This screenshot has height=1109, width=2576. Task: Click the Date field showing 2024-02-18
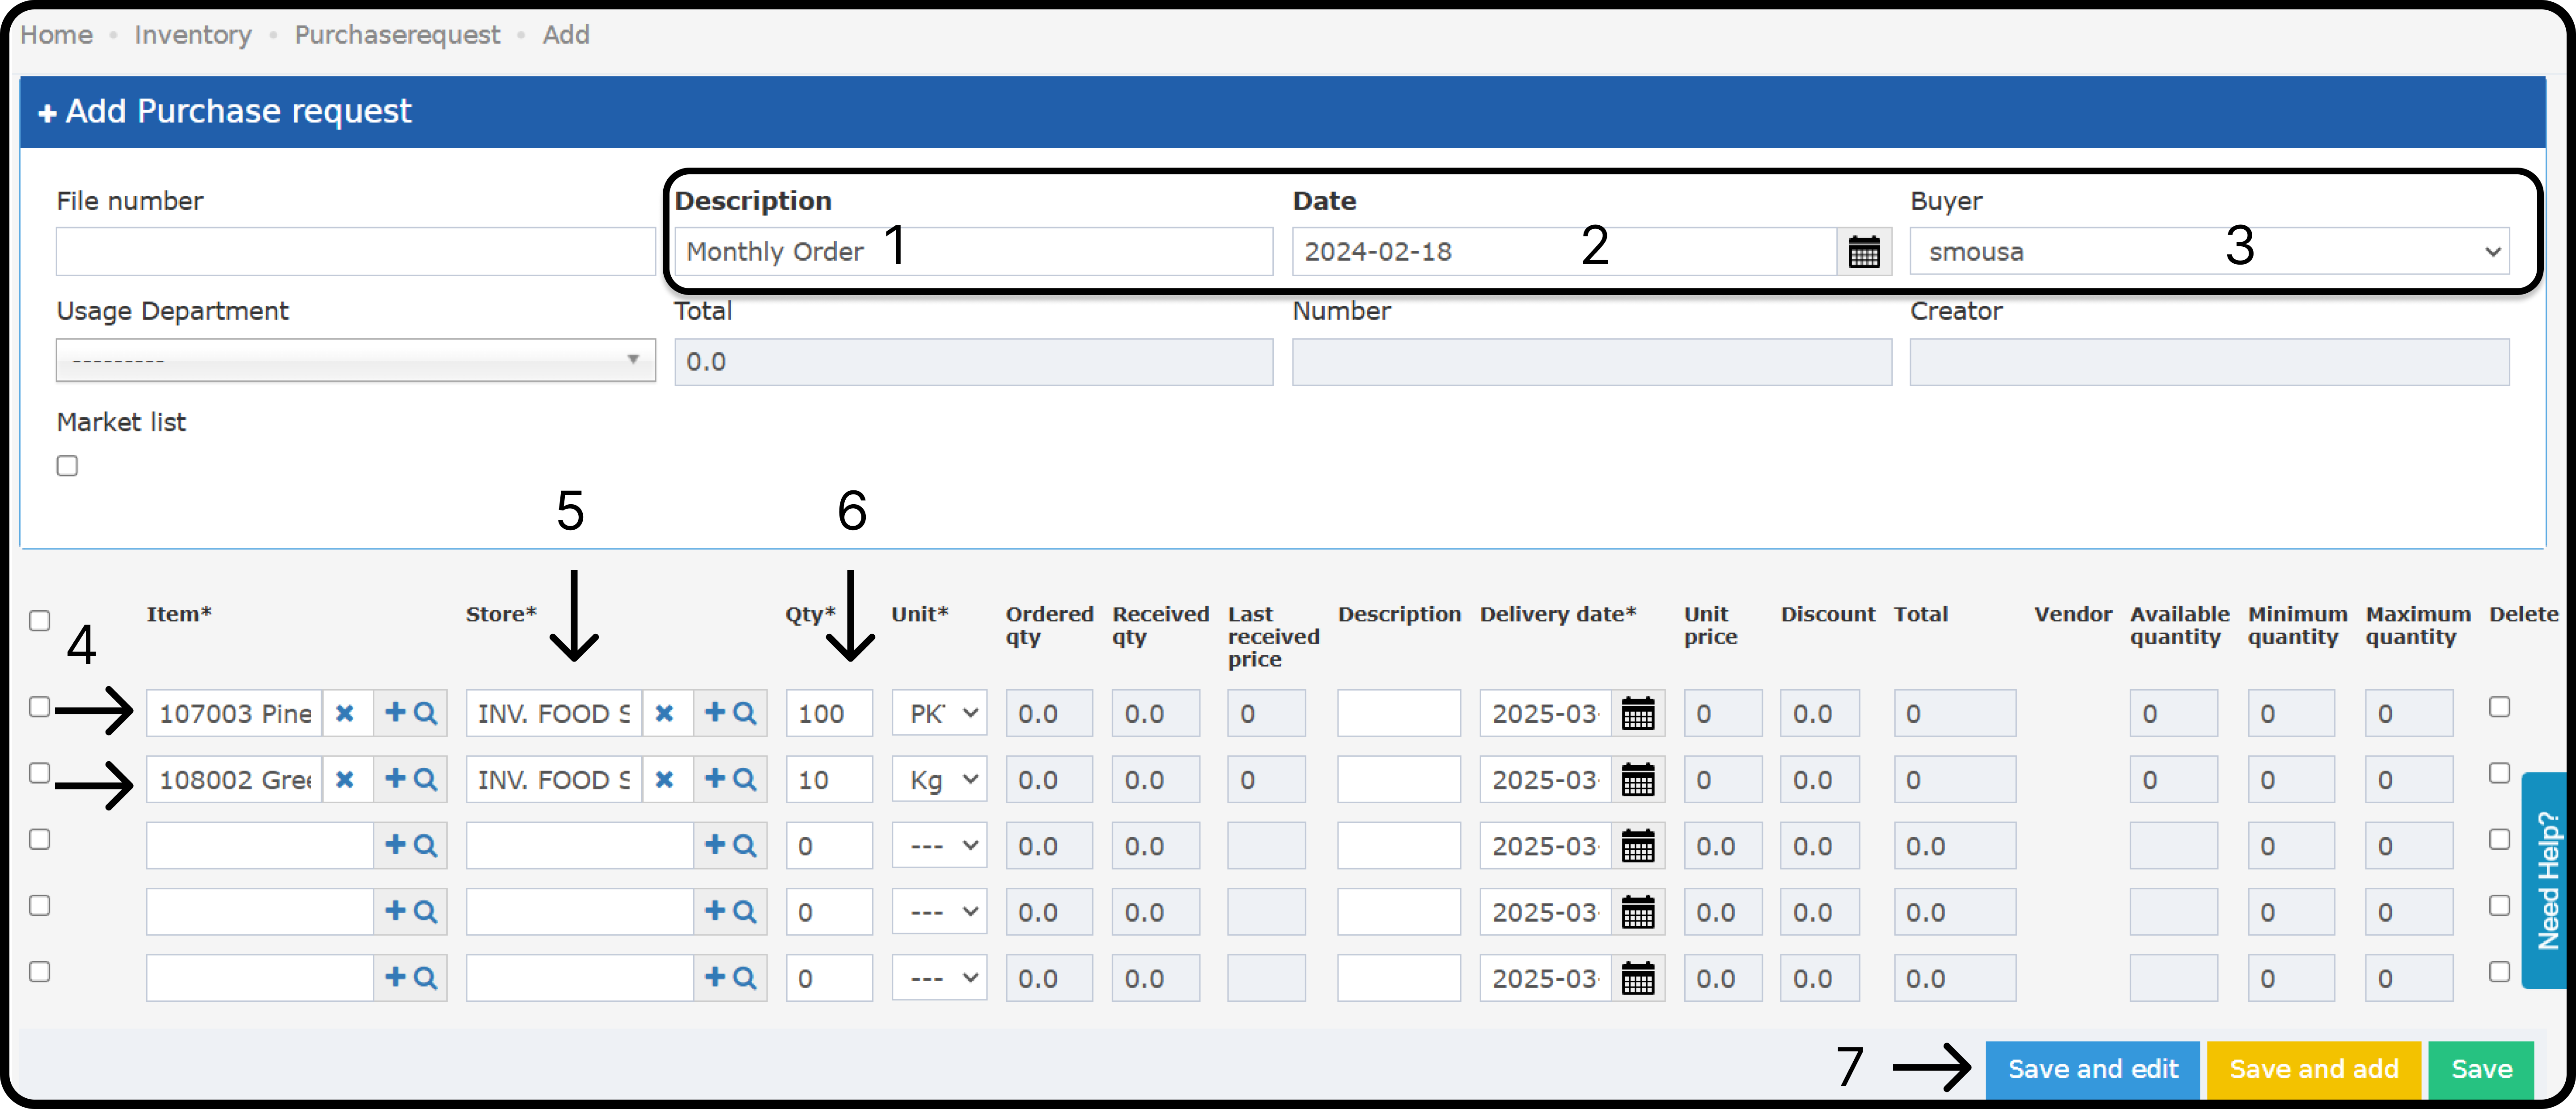tap(1564, 252)
